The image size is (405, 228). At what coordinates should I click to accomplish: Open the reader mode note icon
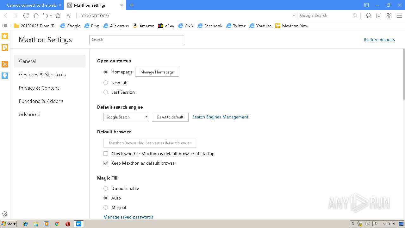click(68, 16)
